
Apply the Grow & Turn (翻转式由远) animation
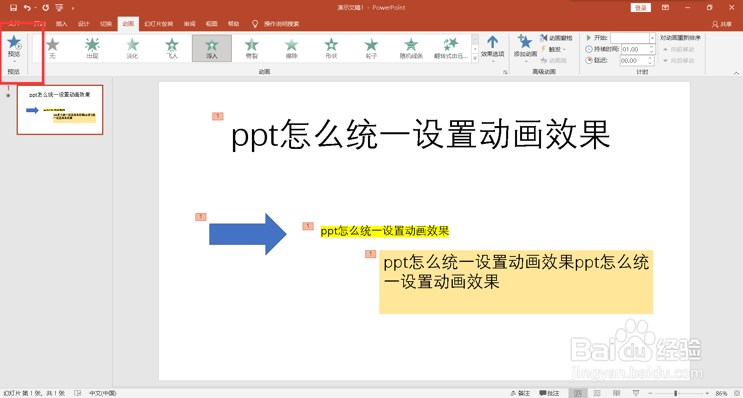[451, 48]
